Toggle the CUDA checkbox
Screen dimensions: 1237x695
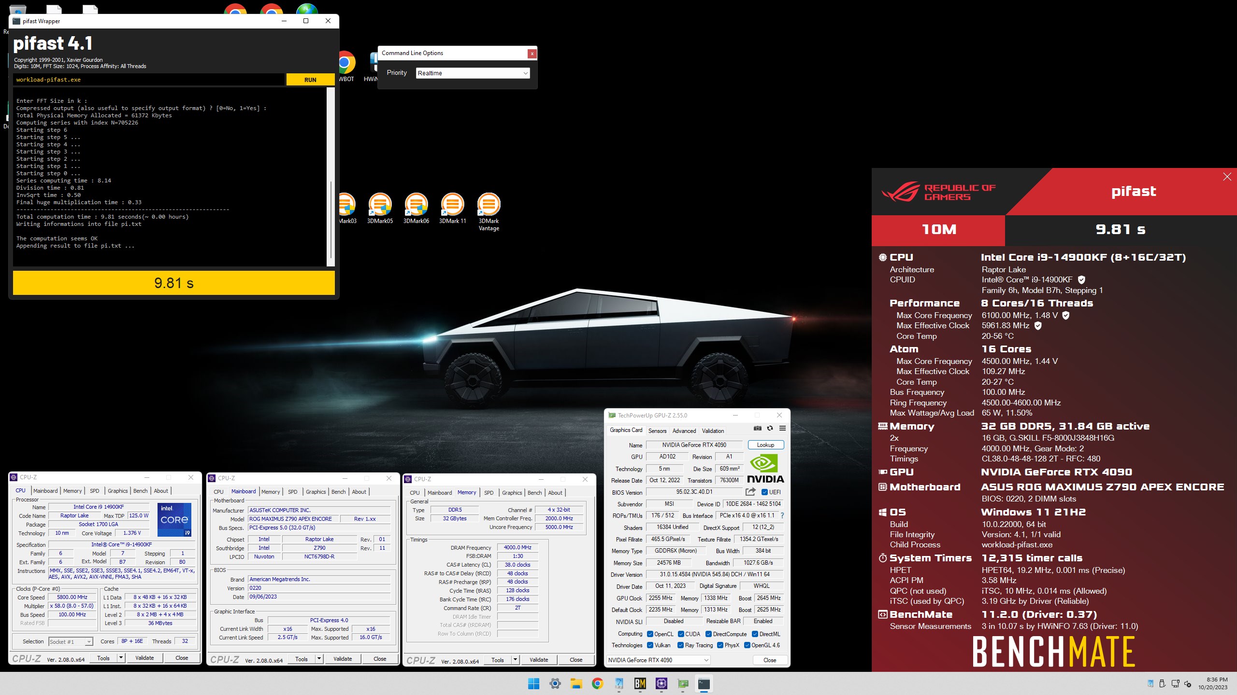click(681, 634)
